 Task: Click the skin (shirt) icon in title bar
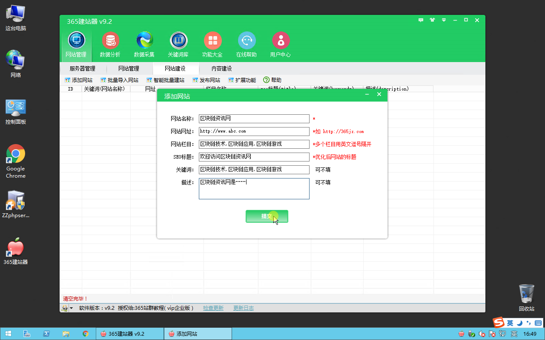(x=433, y=20)
